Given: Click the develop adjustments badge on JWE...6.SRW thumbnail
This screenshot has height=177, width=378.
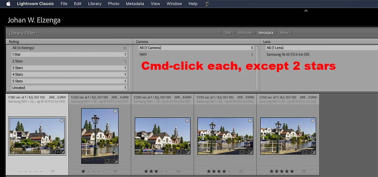Looking at the screenshot, I should point(116,161).
